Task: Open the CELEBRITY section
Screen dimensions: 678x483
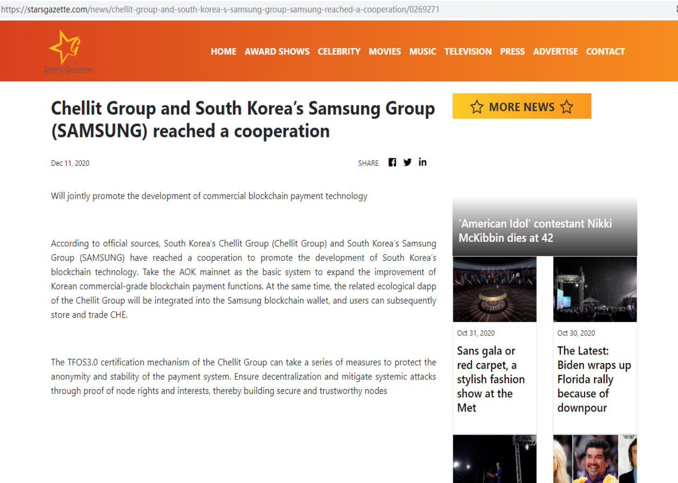Action: (339, 52)
